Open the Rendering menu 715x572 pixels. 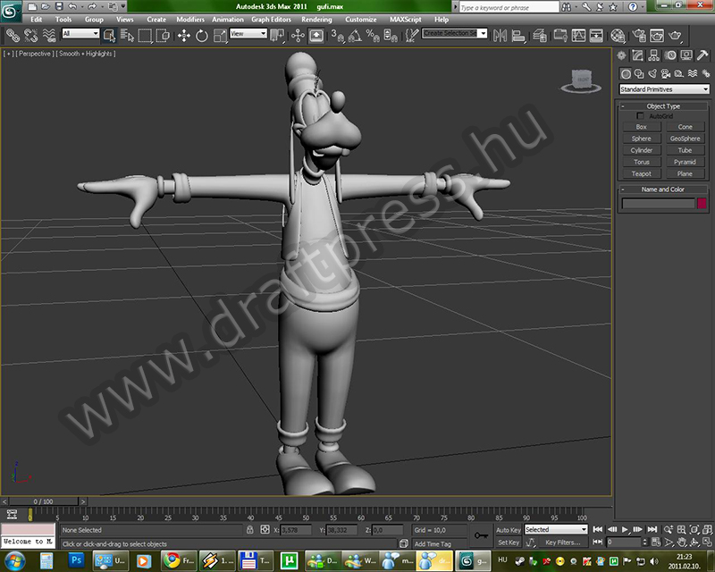[316, 19]
